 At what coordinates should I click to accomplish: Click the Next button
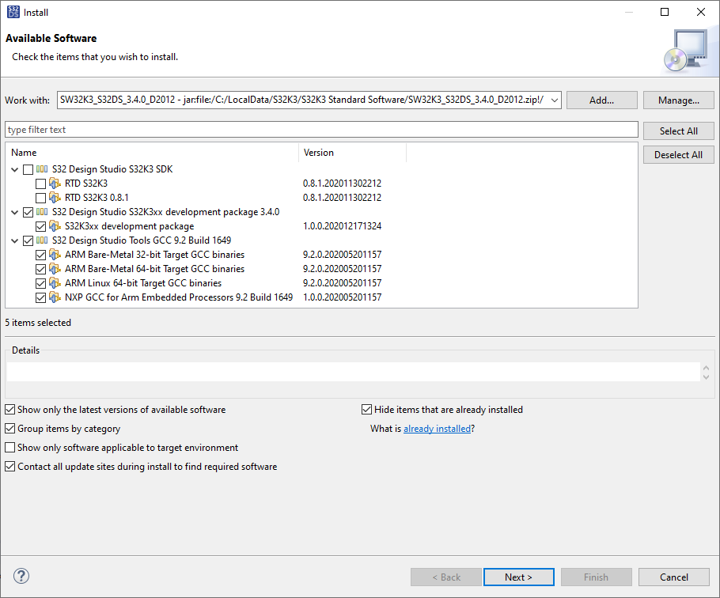(x=518, y=577)
